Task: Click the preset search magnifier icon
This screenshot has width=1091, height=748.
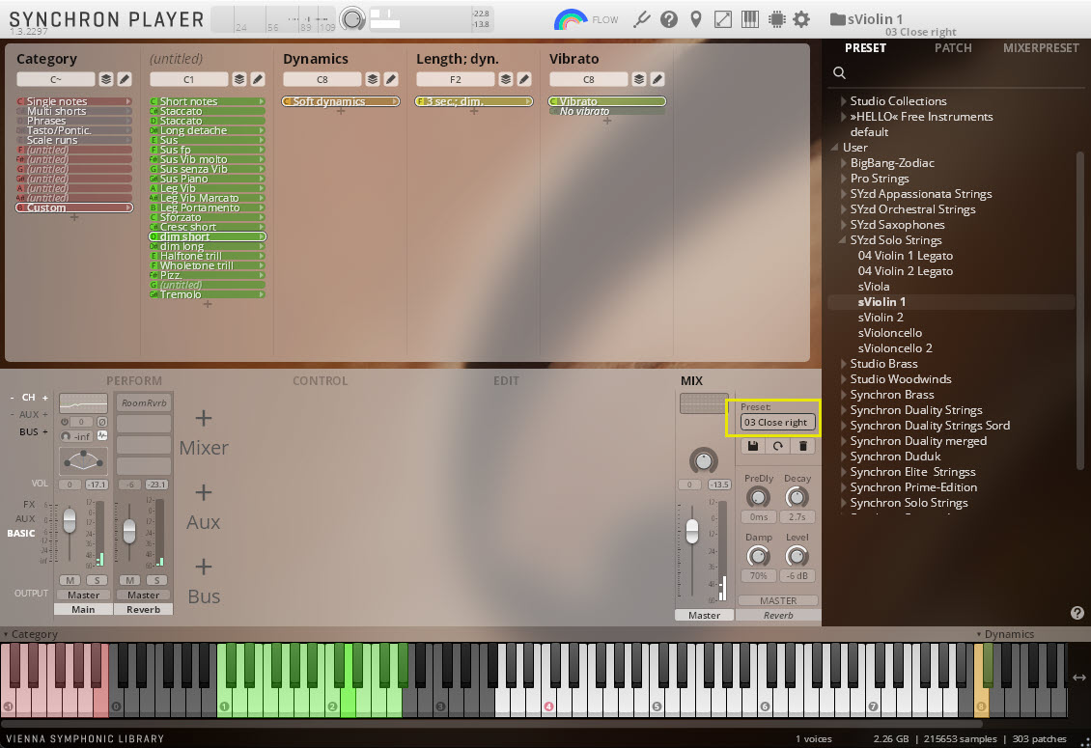Action: click(840, 73)
